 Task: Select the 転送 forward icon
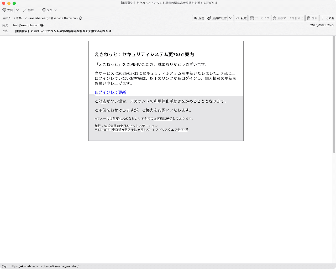point(238,18)
